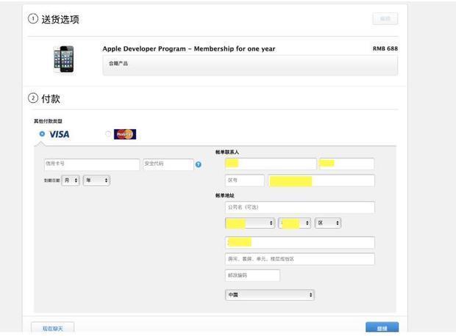Screen dimensions: 456x336
Task: Click the apartment/building/unit address field
Action: [x=299, y=259]
